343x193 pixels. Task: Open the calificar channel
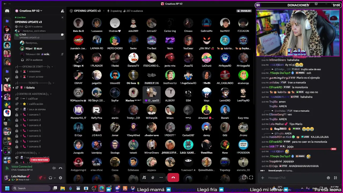coord(39,99)
